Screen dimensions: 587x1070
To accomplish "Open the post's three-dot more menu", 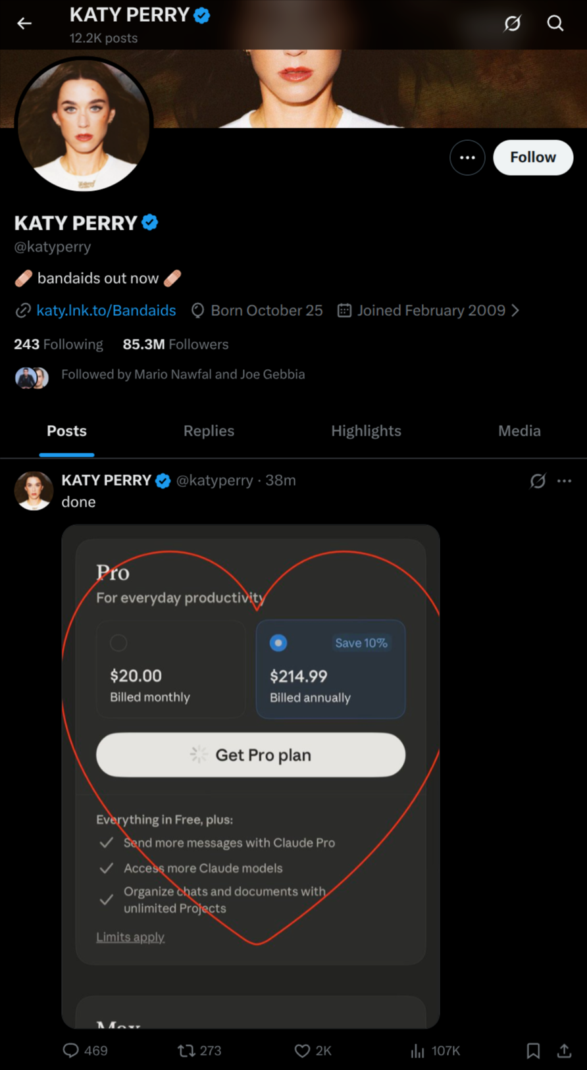I will [x=564, y=481].
